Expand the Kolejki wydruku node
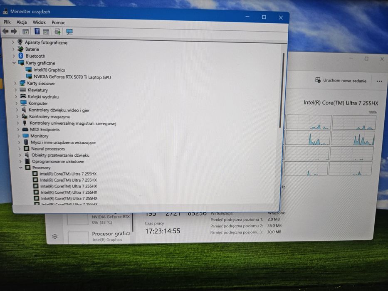Screen dimensions: 388x291 tap(16, 96)
